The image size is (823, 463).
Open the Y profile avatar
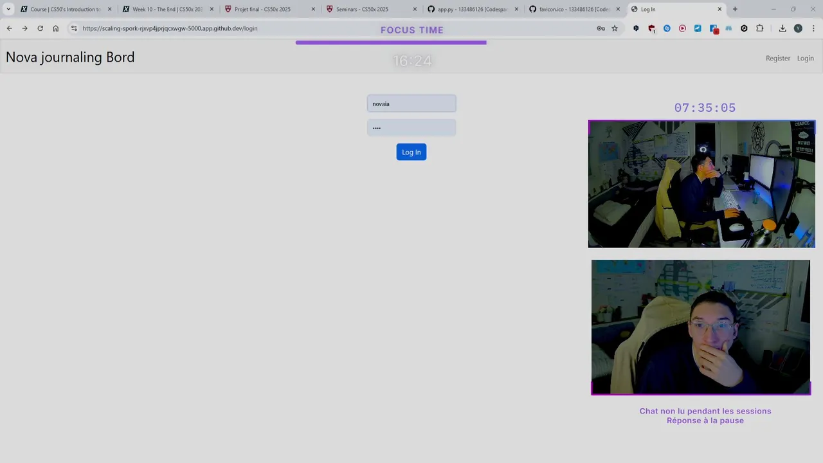coord(798,28)
